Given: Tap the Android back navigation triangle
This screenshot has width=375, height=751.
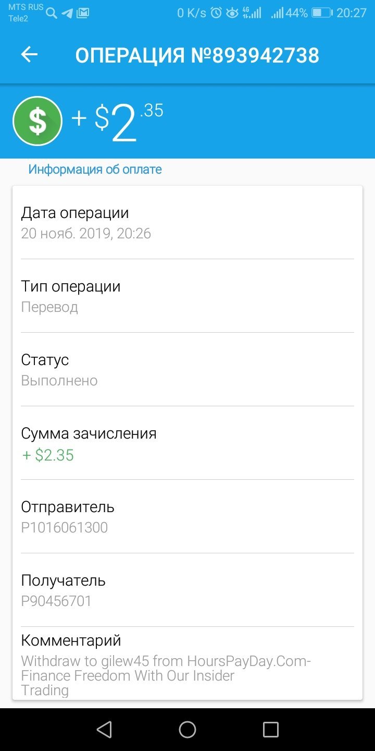Looking at the screenshot, I should coord(104,730).
